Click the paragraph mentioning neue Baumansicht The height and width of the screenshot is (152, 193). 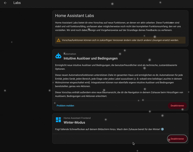click(119, 94)
